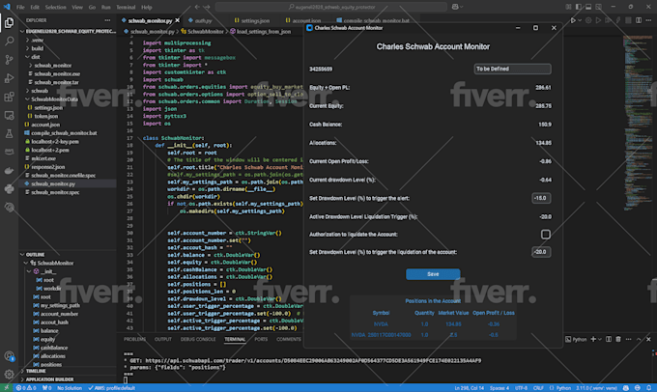This screenshot has height=392, width=657.
Task: Open the Accounts menu in activity bar
Action: click(x=9, y=356)
